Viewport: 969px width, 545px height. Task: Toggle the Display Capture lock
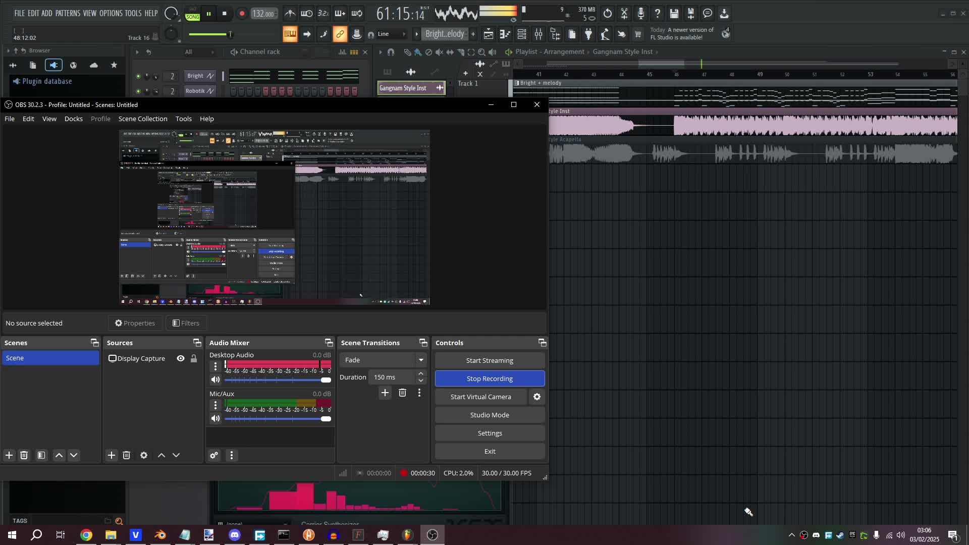(194, 358)
